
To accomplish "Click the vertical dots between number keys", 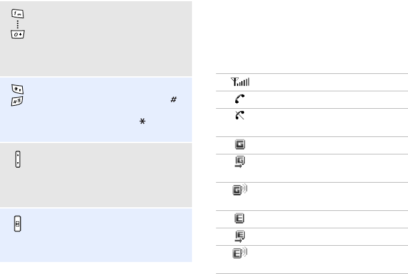I will [x=18, y=25].
